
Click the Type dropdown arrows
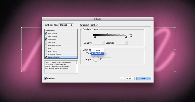pos(106,53)
